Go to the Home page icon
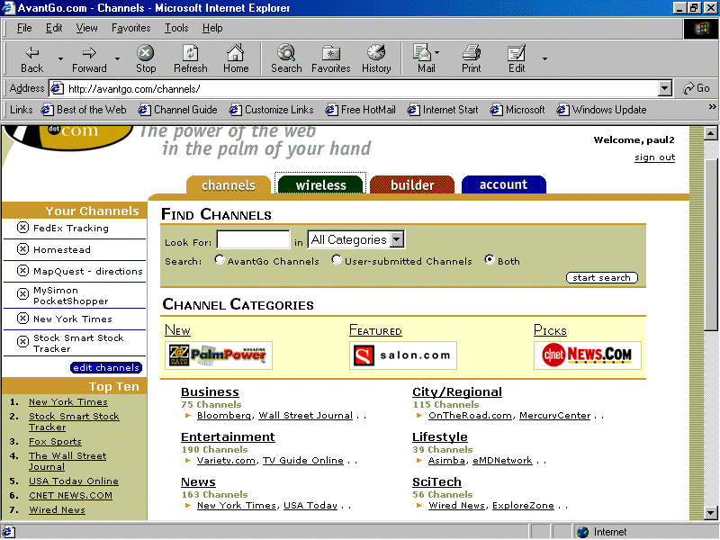This screenshot has width=720, height=540. pos(236,53)
